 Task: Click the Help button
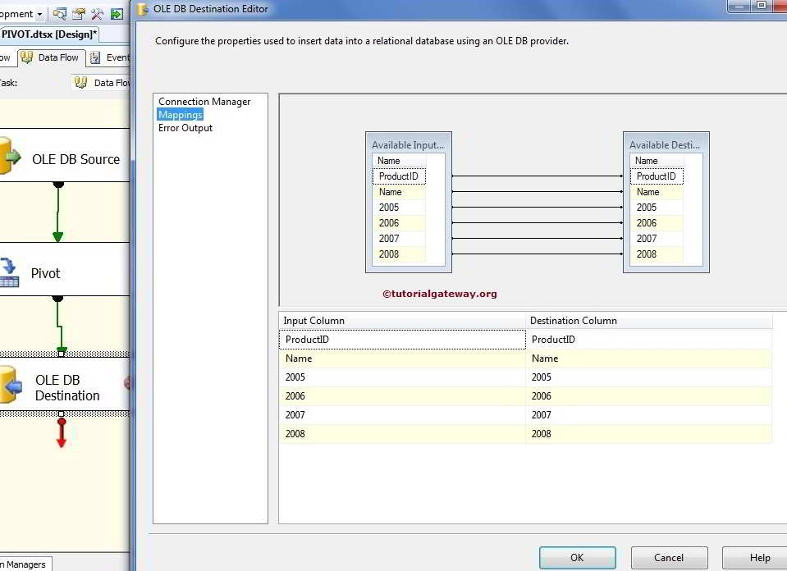[759, 558]
